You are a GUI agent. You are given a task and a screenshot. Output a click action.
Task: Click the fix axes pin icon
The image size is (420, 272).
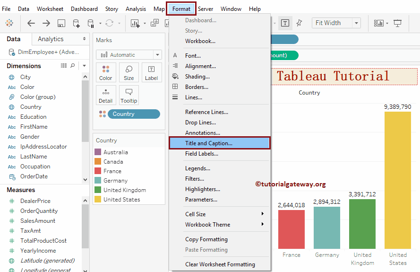coord(299,23)
